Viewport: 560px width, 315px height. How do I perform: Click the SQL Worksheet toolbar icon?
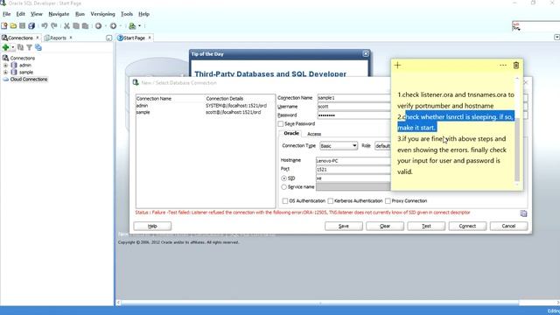pyautogui.click(x=132, y=25)
